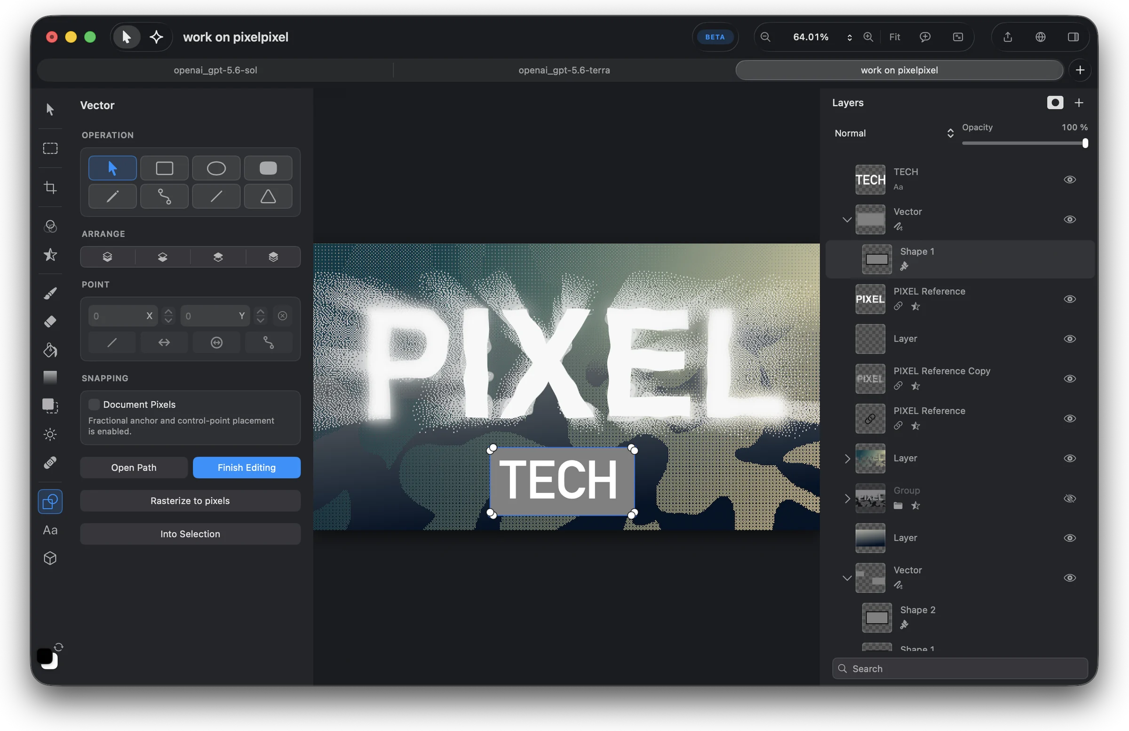Choose the Paint Brush tool

(x=50, y=293)
